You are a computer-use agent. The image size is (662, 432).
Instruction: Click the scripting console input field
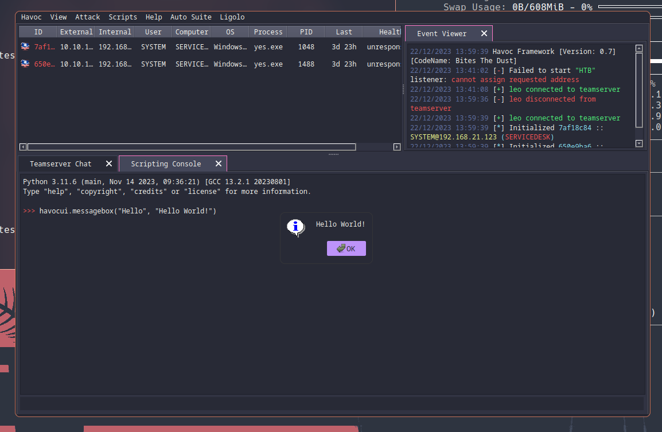tap(332, 403)
